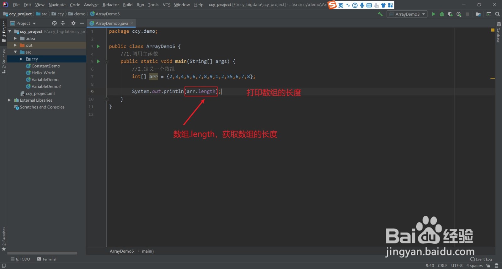Toggle Sogou microphone voice input
This screenshot has width=502, height=269.
click(362, 5)
